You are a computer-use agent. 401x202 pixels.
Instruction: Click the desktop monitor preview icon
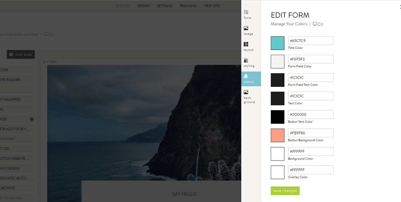tap(314, 24)
